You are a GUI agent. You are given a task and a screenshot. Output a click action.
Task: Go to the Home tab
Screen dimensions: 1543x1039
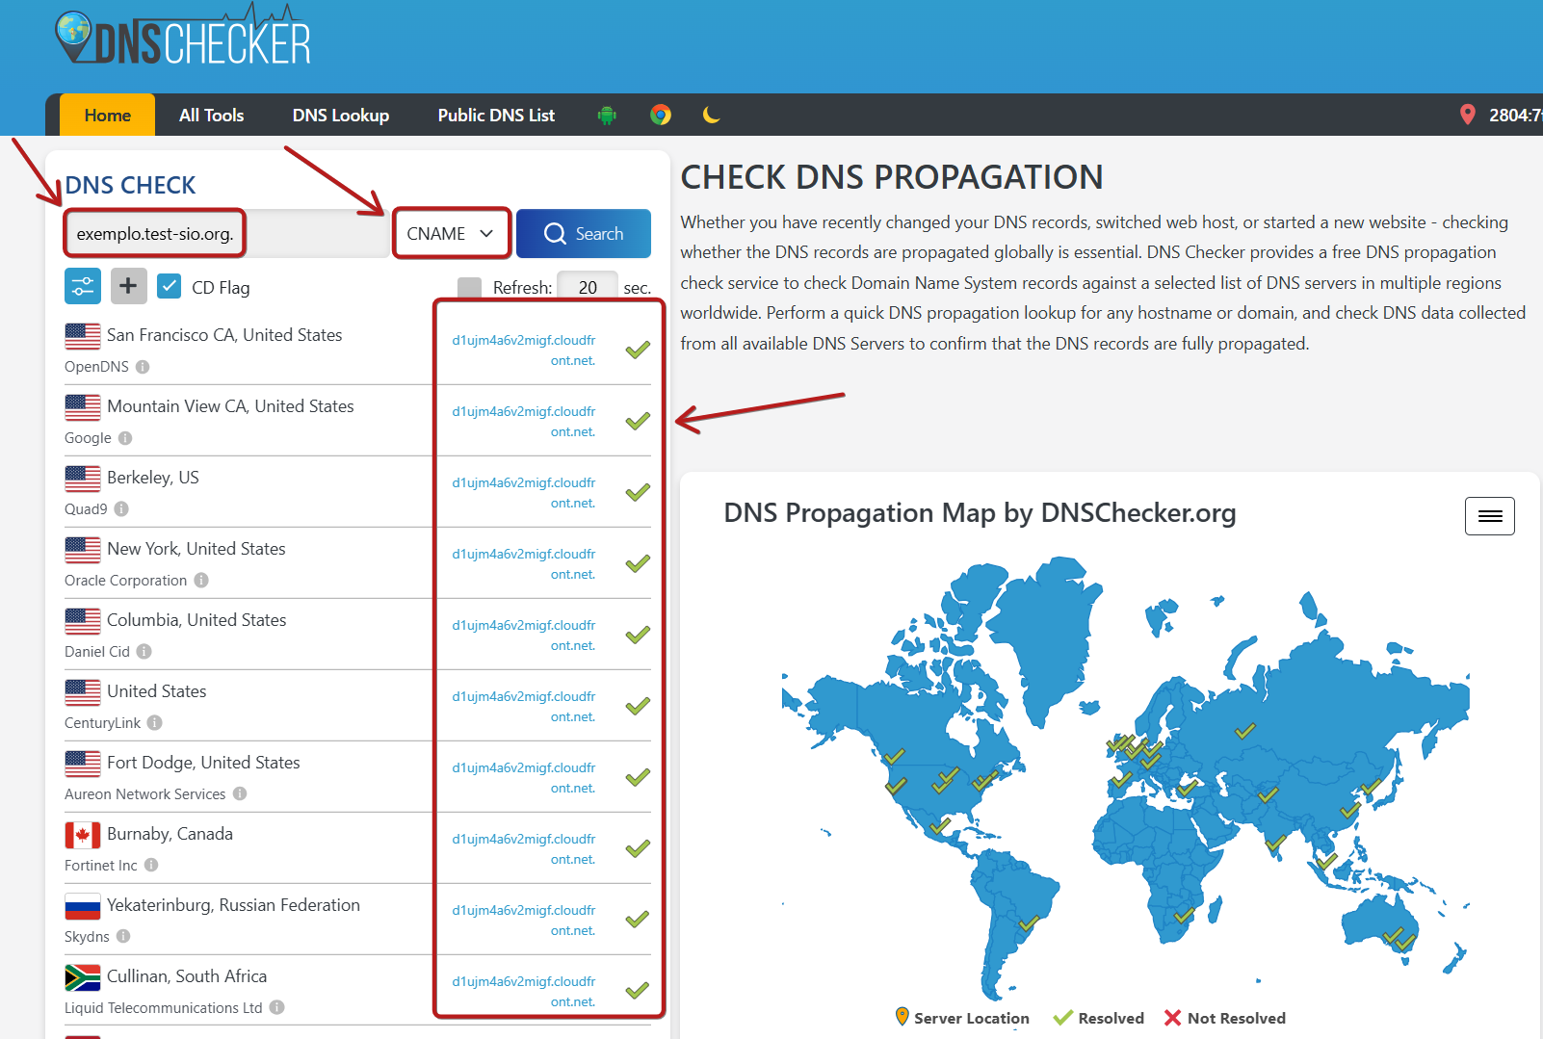pyautogui.click(x=108, y=116)
